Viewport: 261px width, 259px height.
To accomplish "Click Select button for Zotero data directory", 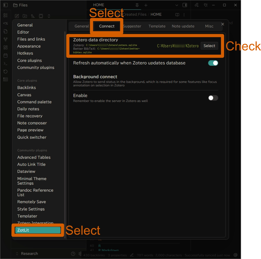I will click(x=209, y=46).
